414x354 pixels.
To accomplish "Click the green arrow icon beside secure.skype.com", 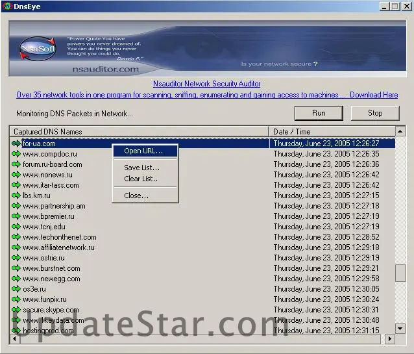I will pyautogui.click(x=16, y=310).
